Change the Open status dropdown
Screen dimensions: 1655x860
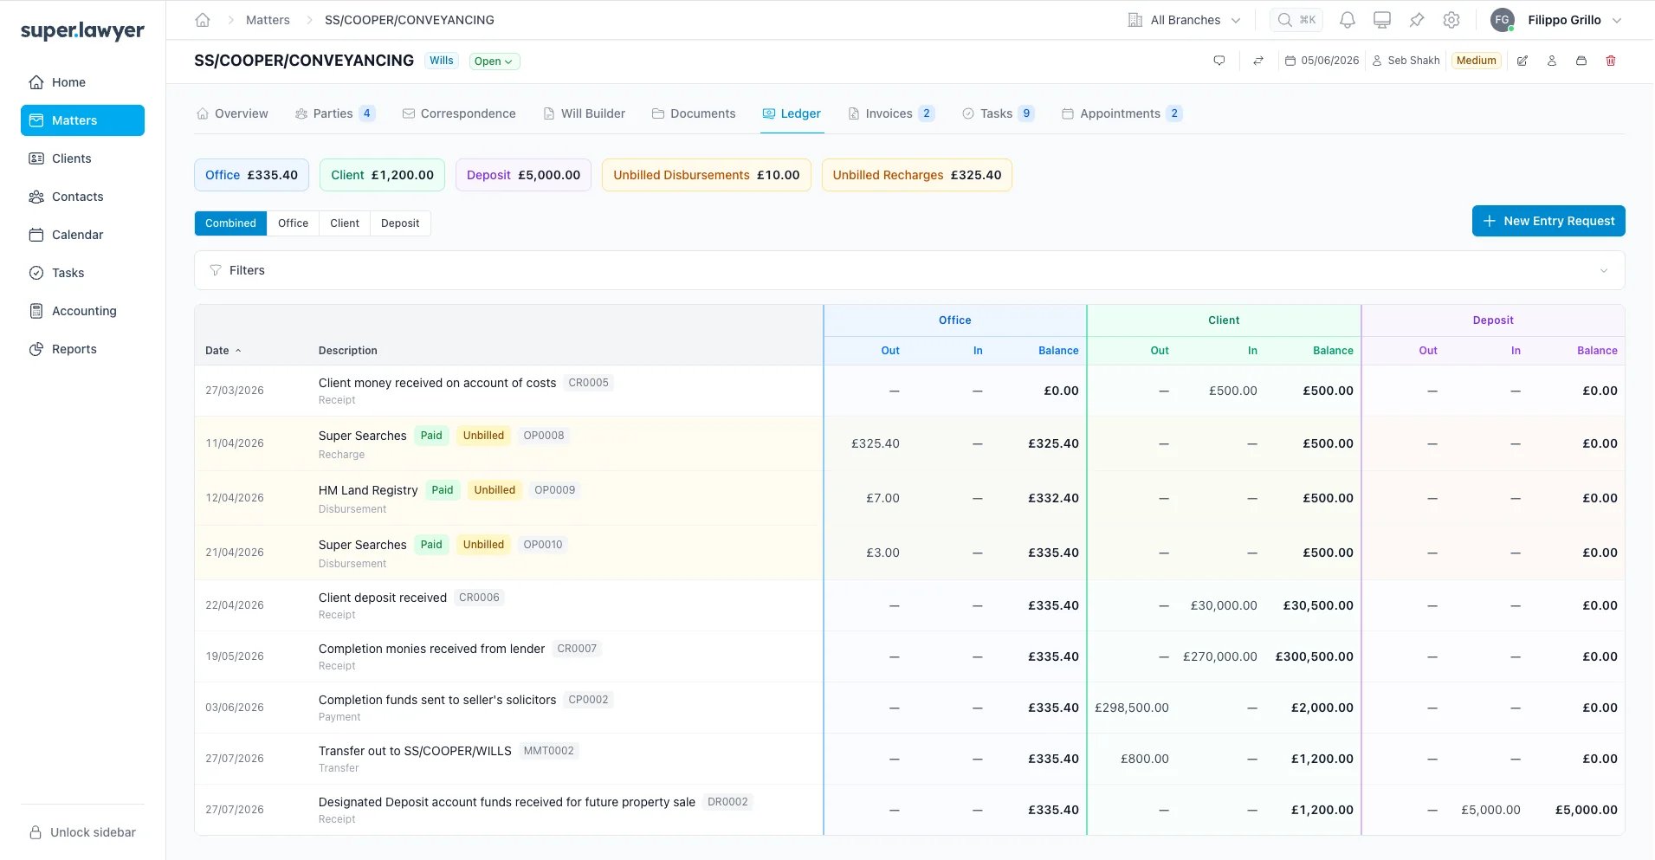pos(495,61)
